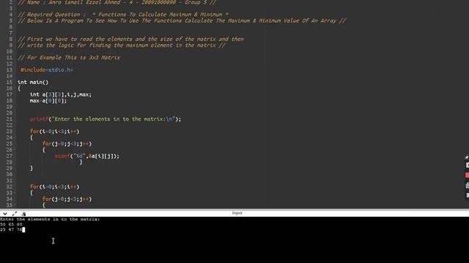Click the closing brace on line 29
The image size is (469, 263).
32,168
